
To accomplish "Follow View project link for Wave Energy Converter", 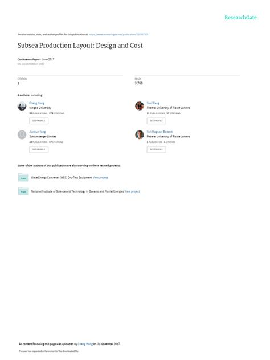I will [x=100, y=178].
